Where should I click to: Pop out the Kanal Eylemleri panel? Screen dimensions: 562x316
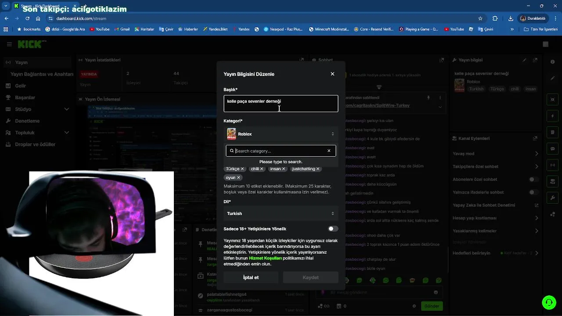[x=536, y=138]
